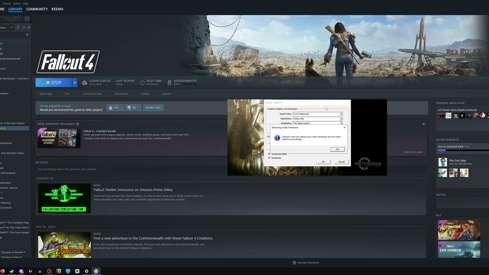Viewport: 489px width, 275px height.
Task: Open the Games menu
Action: coord(17,3)
